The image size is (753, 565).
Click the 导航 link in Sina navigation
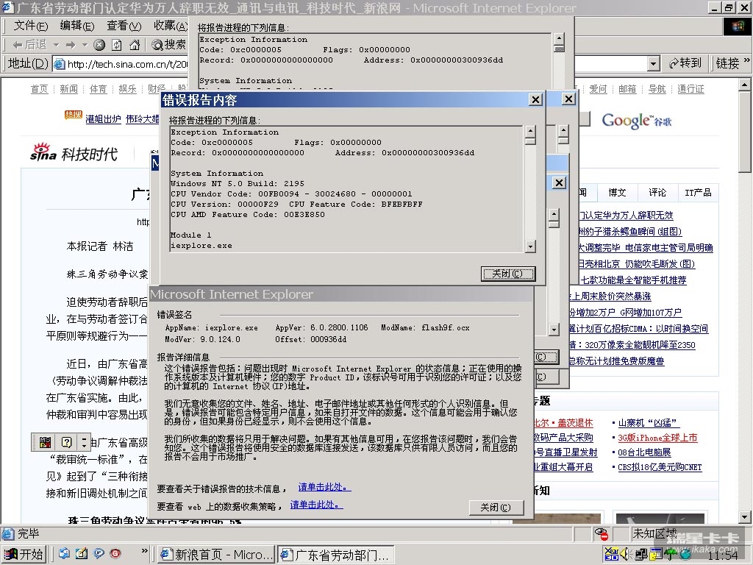coord(657,89)
